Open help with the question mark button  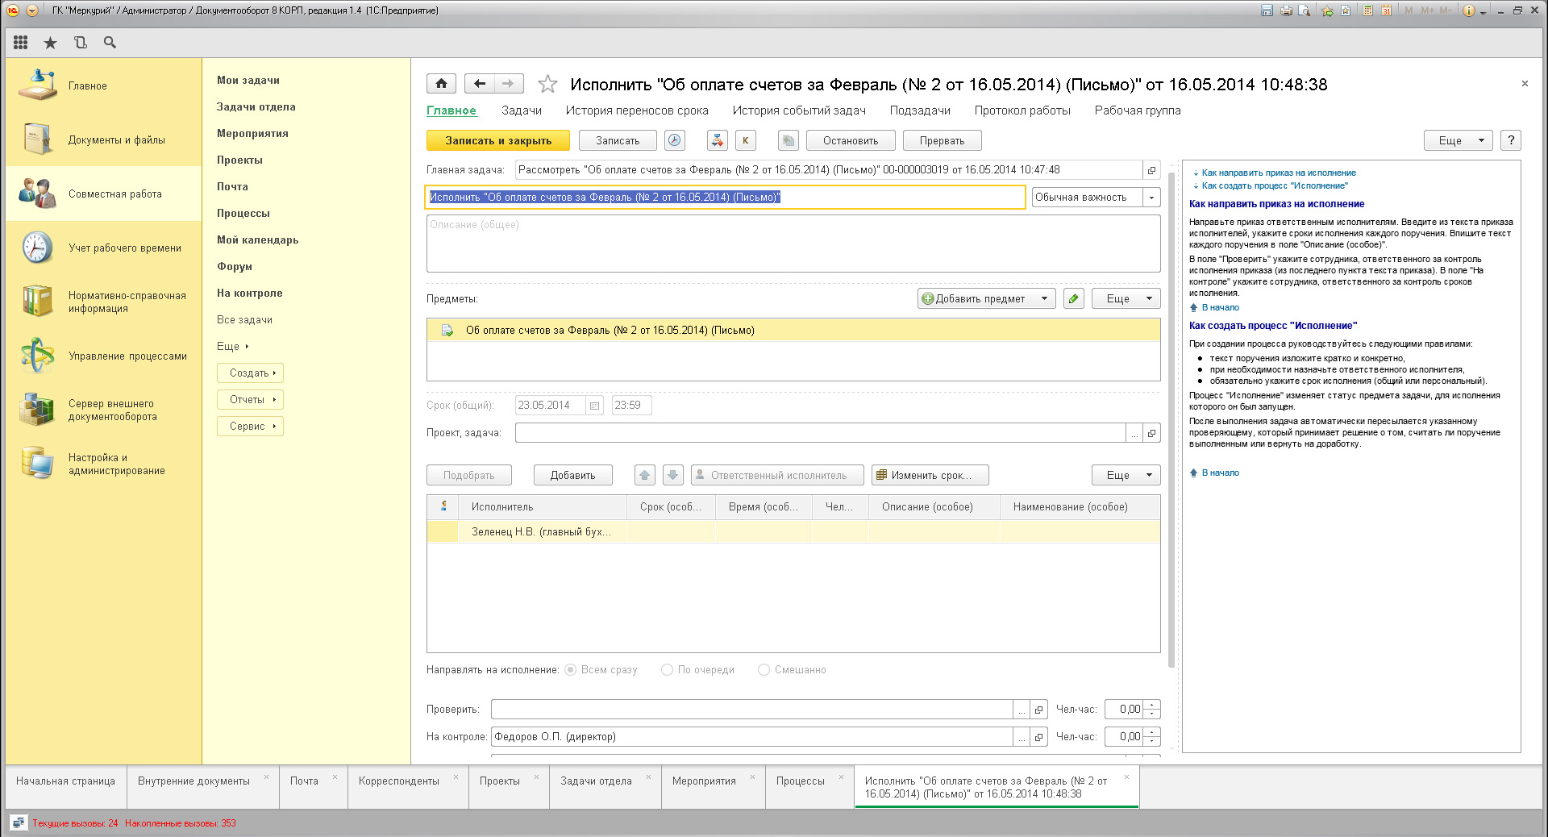coord(1511,140)
